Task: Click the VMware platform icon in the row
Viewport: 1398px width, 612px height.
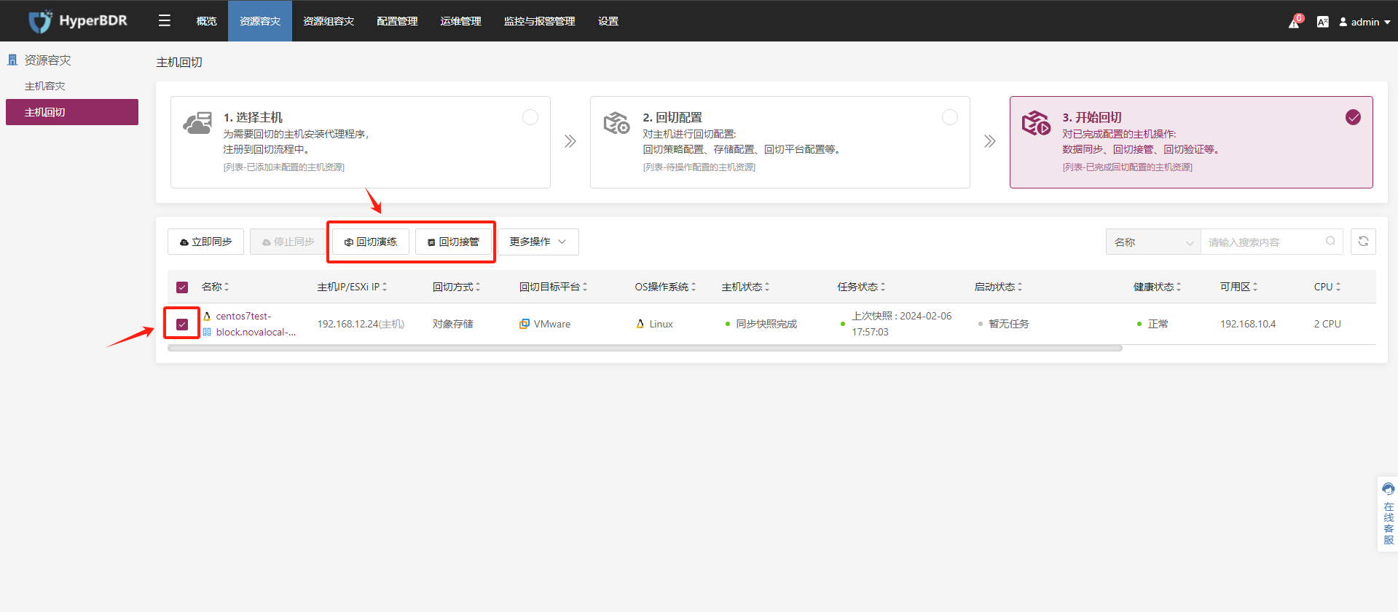Action: [x=524, y=324]
